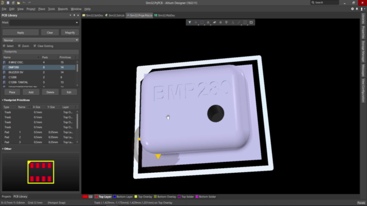
Task: Select the Place 3D Body tool
Action: [x=214, y=22]
